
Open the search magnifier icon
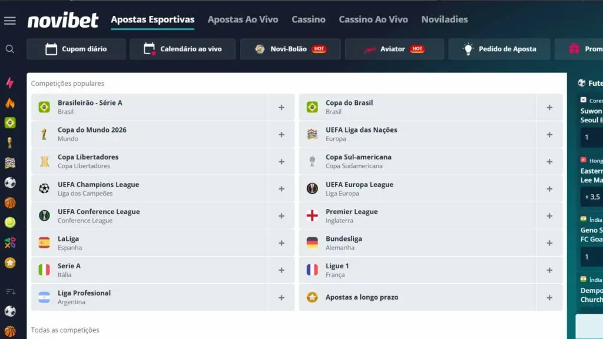[x=9, y=48]
